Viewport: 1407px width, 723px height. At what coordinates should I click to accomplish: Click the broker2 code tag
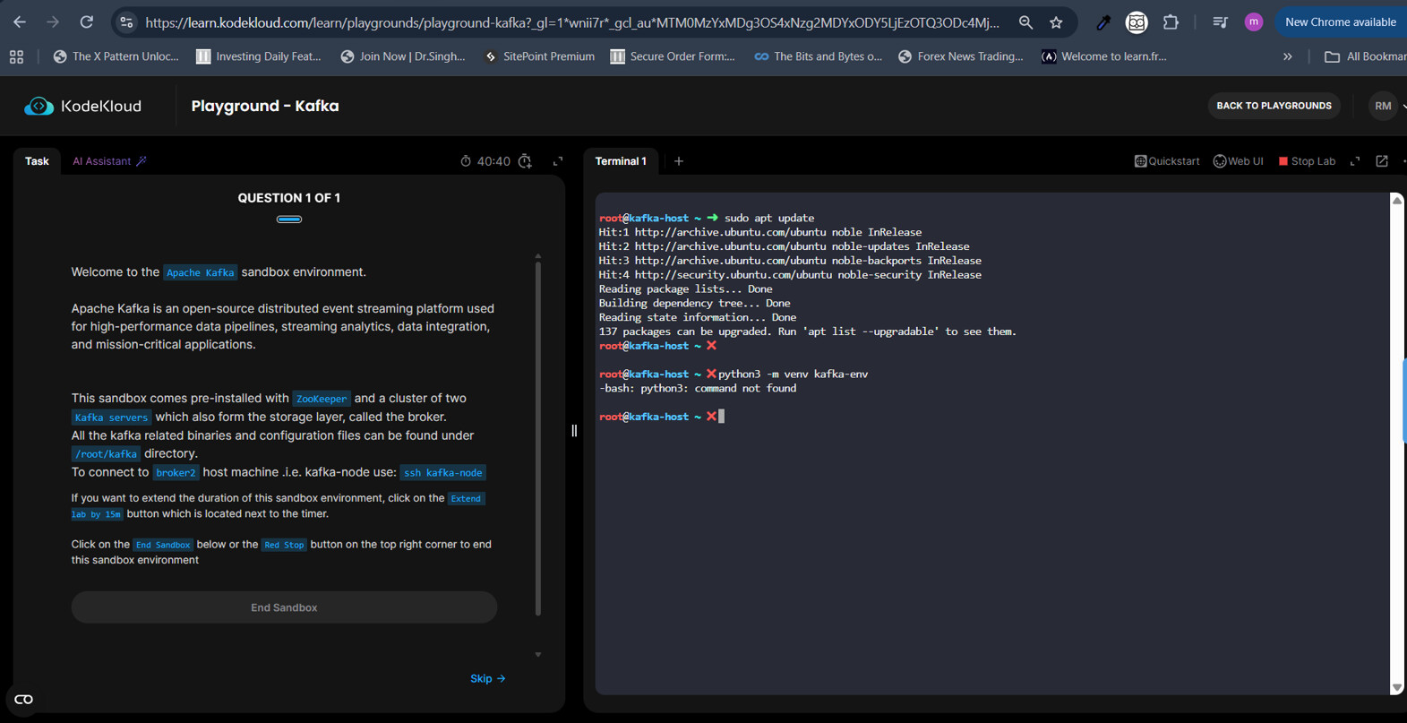coord(176,472)
